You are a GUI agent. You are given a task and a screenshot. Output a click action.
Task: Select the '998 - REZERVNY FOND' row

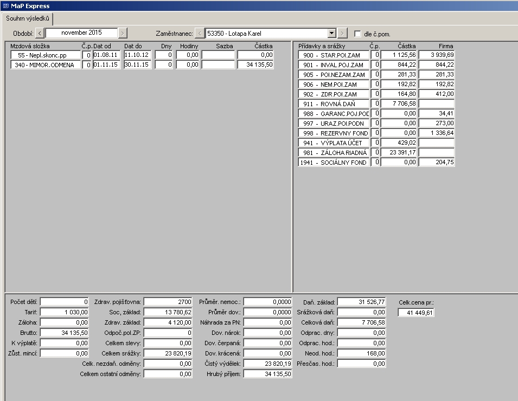pyautogui.click(x=334, y=133)
